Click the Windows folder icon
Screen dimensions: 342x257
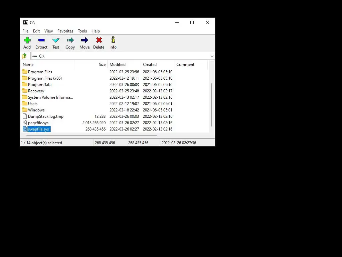pos(25,110)
